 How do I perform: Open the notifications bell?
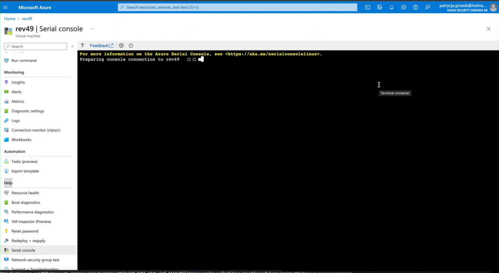click(x=392, y=7)
